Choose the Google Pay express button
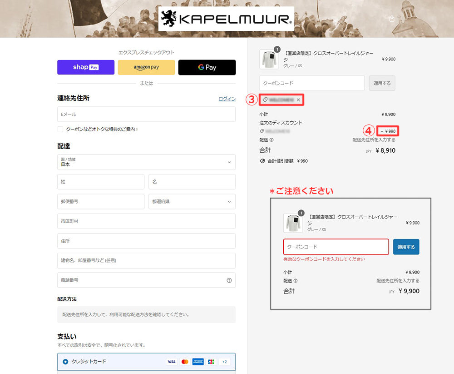 207,67
